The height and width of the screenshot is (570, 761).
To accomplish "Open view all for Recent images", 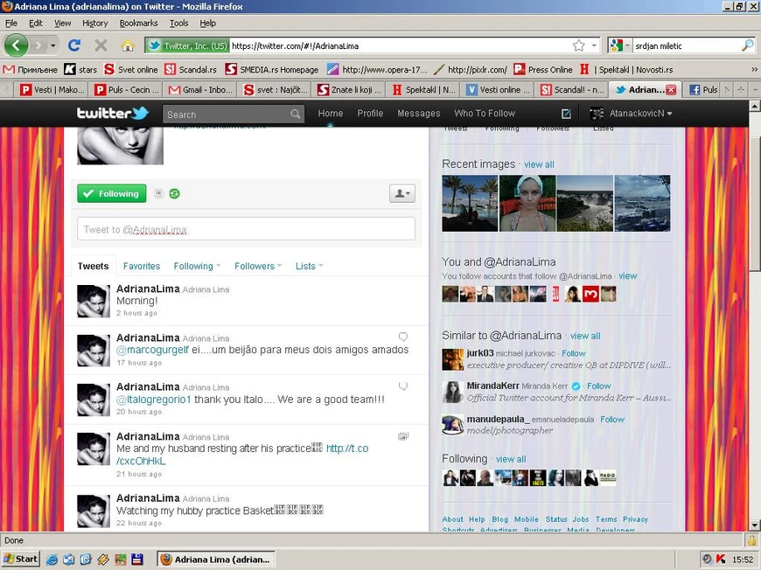I will (x=539, y=164).
